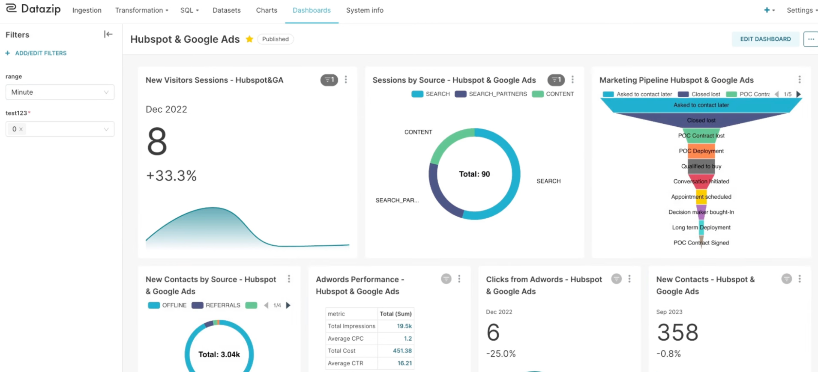Toggle OFFLINE legend in New Contacts chart
Screen dimensions: 818x372
[167, 305]
